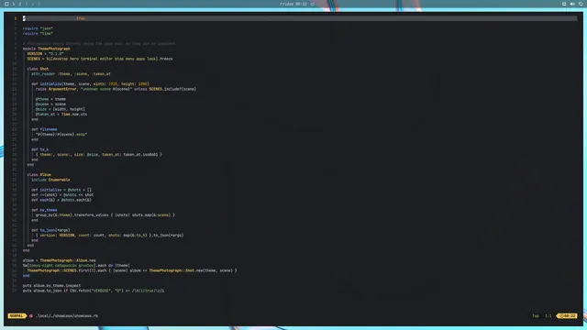Click the require "time" line
Screen dimensions: 587x330
pyautogui.click(x=38, y=33)
